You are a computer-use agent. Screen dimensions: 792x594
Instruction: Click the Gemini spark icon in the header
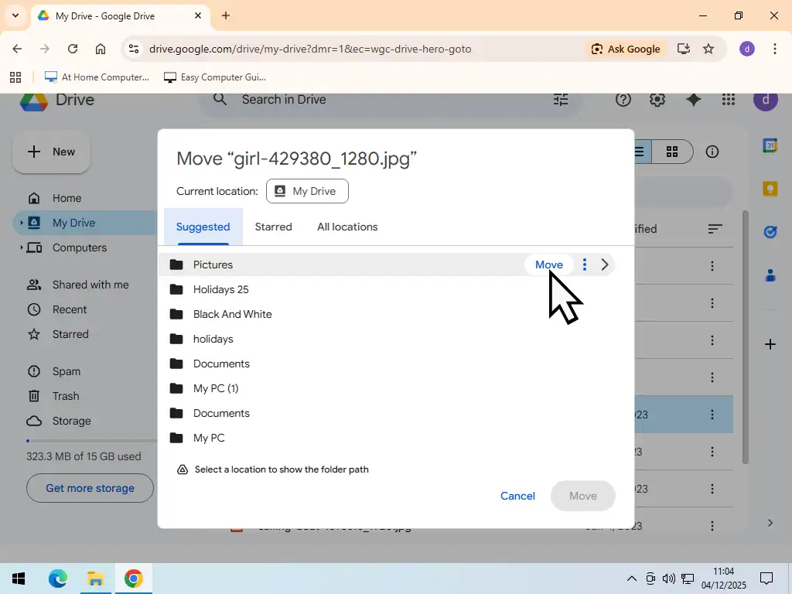point(692,99)
